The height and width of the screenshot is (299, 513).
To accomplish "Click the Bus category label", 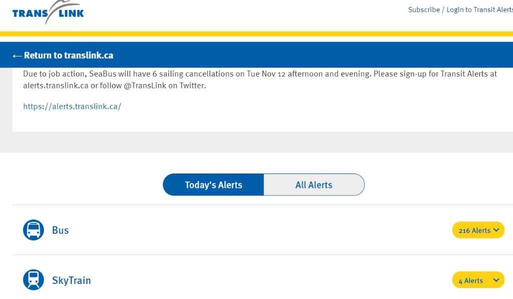I will 61,230.
